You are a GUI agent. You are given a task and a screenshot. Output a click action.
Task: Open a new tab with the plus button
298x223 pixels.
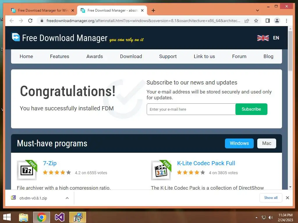pyautogui.click(x=153, y=10)
